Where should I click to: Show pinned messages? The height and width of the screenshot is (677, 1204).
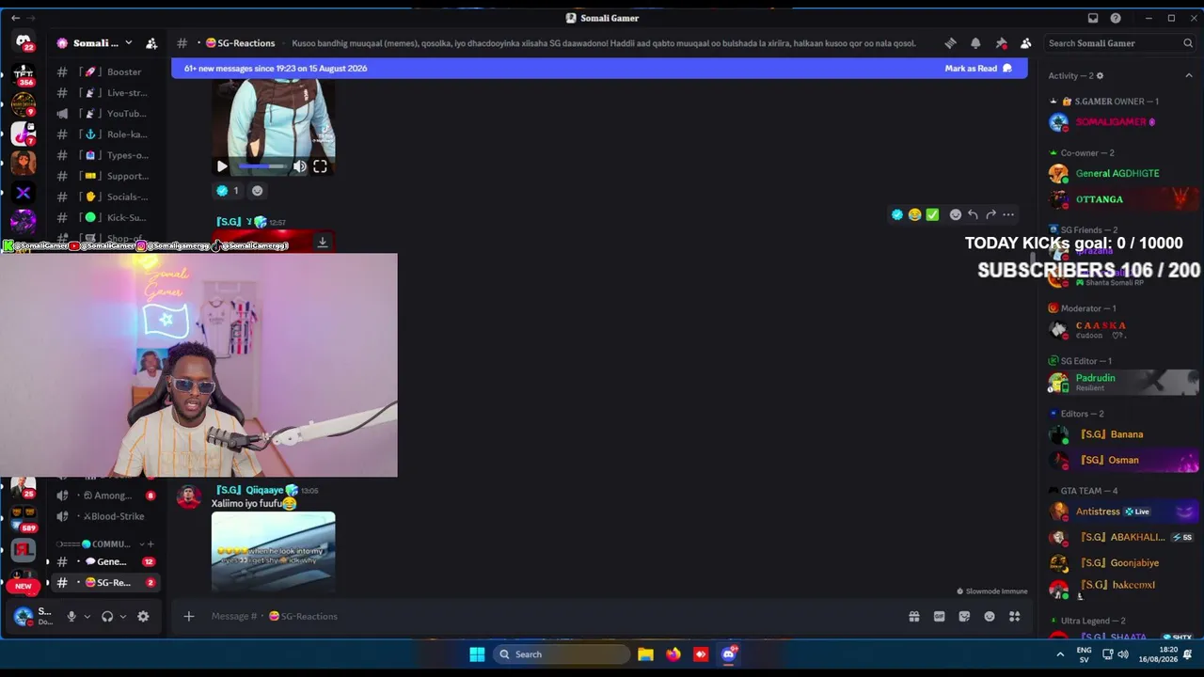[x=1001, y=43]
